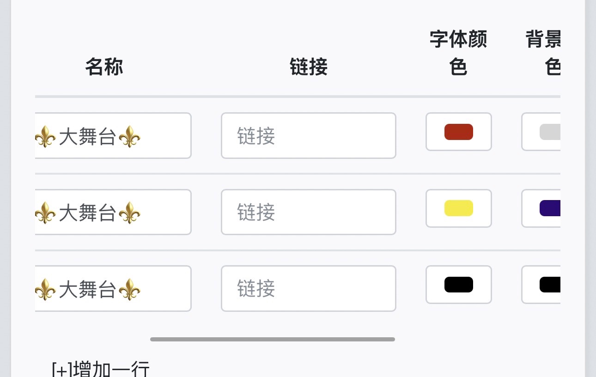
Task: Click the dark purple background color swatch
Action: [x=550, y=208]
